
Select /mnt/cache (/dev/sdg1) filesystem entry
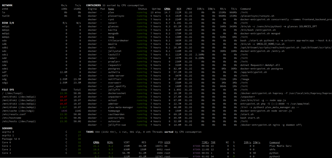[18, 111]
